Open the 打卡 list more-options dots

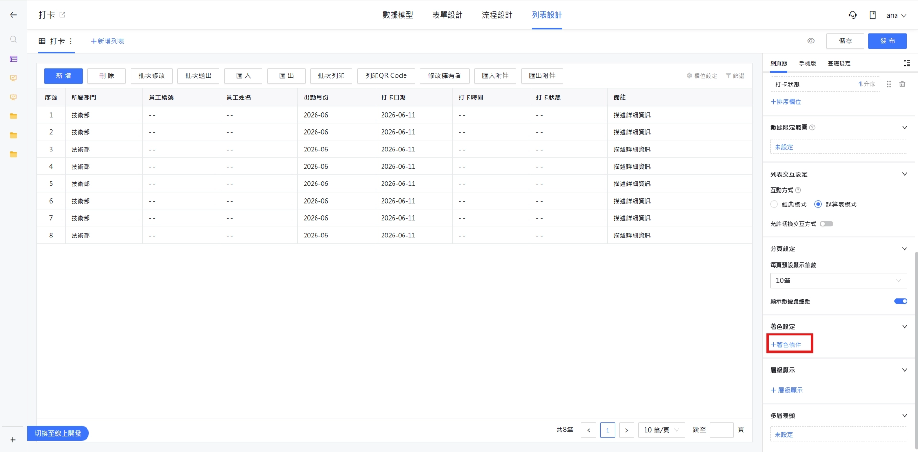click(x=71, y=41)
